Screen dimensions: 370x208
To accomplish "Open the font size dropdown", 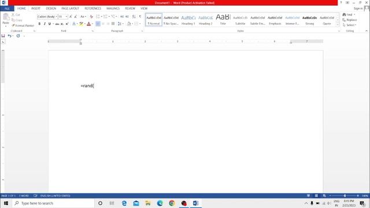I will coord(66,17).
